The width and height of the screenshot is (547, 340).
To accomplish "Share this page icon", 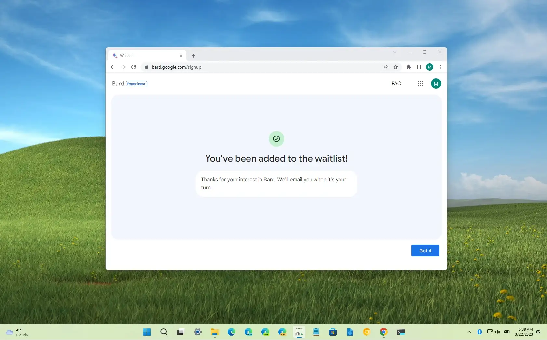I will 385,67.
